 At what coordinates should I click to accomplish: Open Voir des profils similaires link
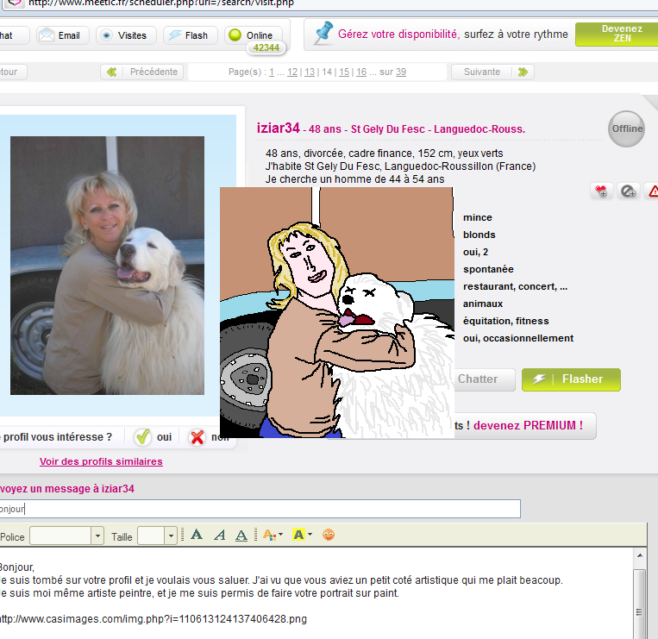tap(101, 461)
